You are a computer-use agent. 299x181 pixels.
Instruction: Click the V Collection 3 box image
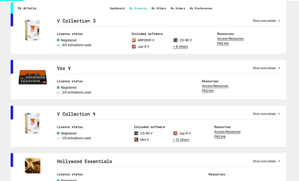pyautogui.click(x=32, y=30)
